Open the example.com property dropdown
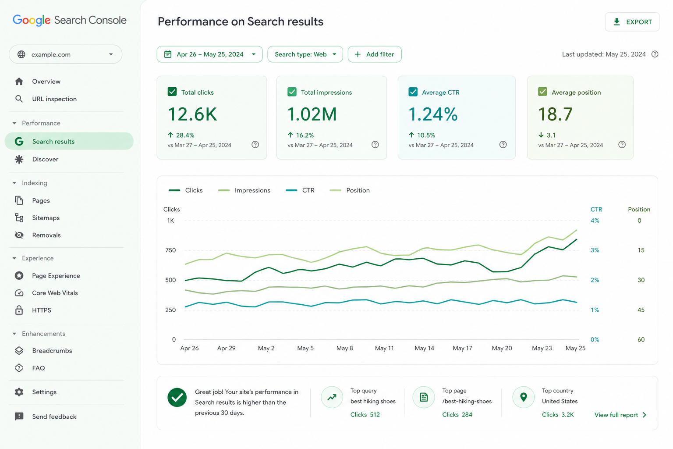Screen dimensions: 673x449 65,54
